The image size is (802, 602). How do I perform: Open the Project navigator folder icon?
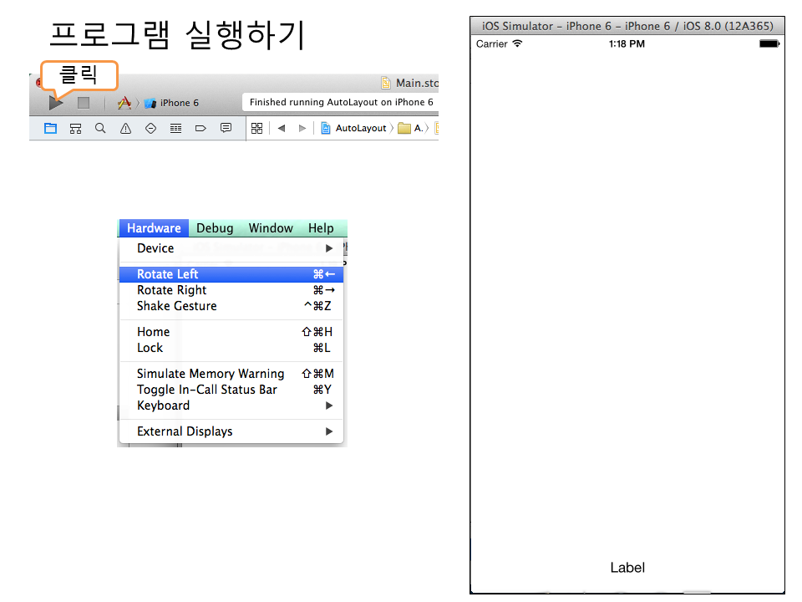click(51, 128)
